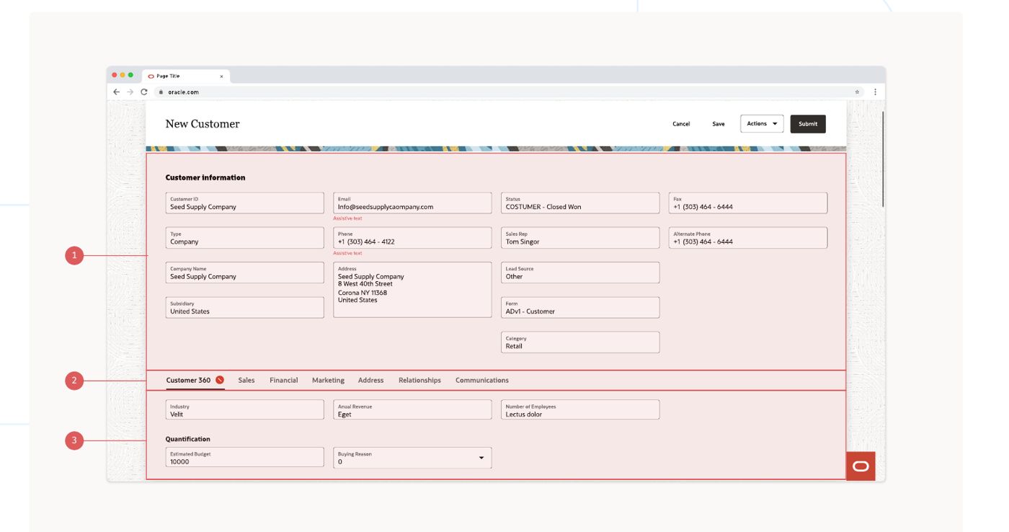Click the lock icon beside oracle.com
1009x532 pixels.
click(160, 92)
